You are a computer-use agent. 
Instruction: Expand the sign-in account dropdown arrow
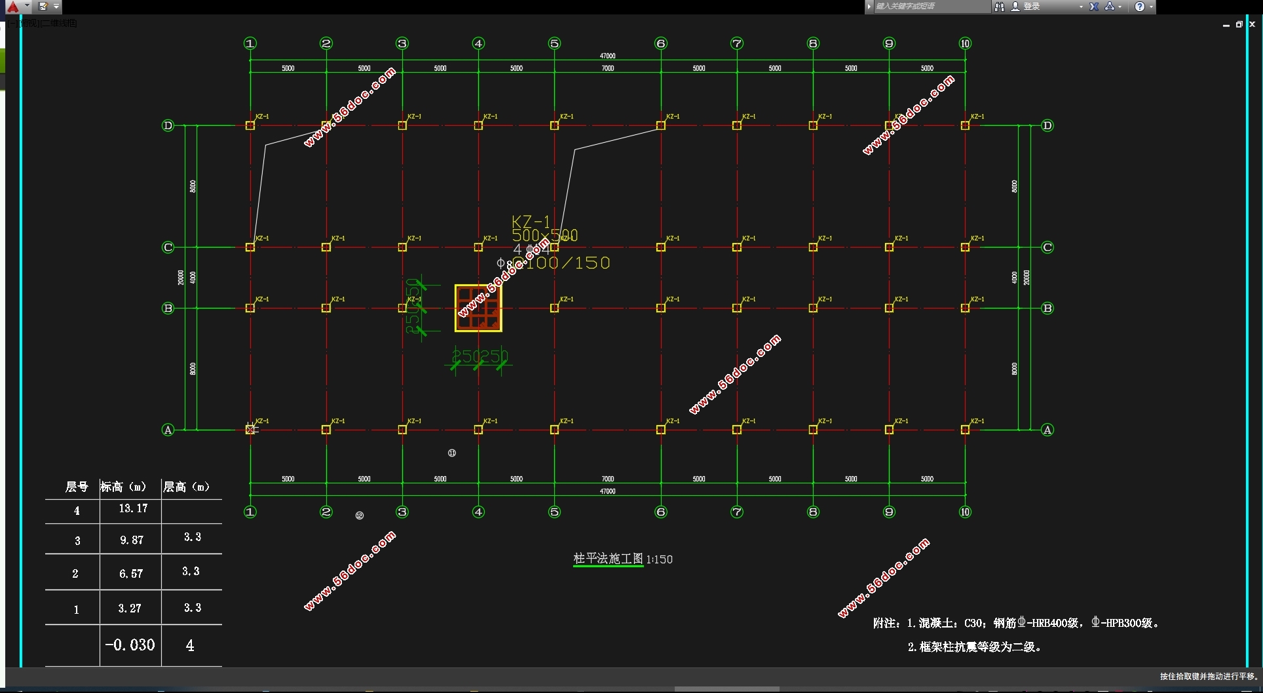click(1081, 7)
